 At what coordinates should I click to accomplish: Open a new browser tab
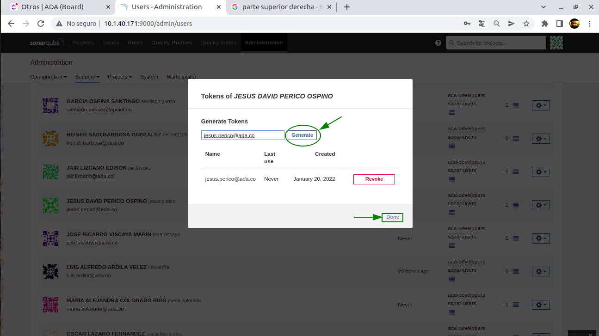[x=347, y=7]
